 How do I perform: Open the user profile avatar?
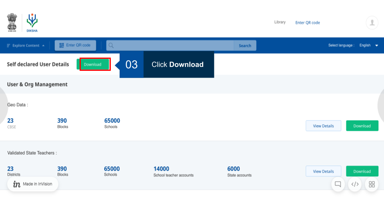[x=372, y=23]
